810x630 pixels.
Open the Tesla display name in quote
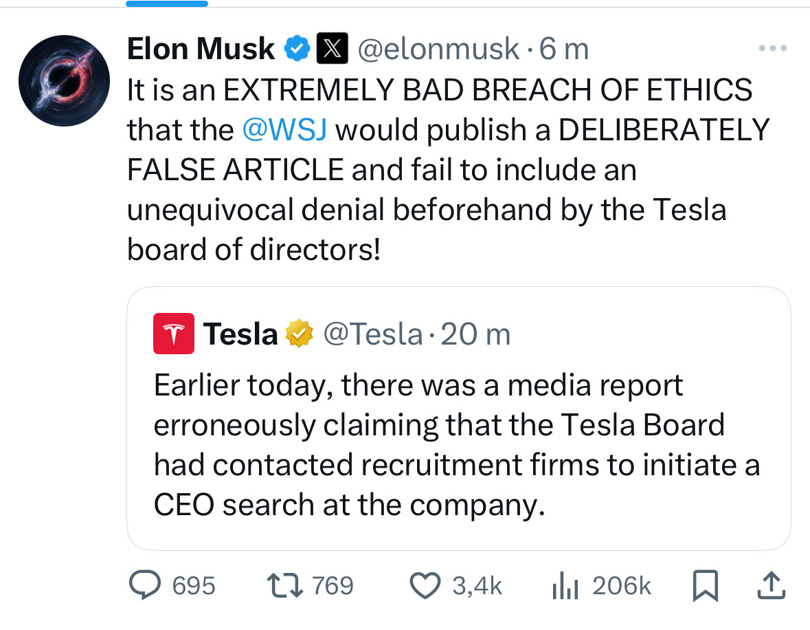[x=240, y=334]
